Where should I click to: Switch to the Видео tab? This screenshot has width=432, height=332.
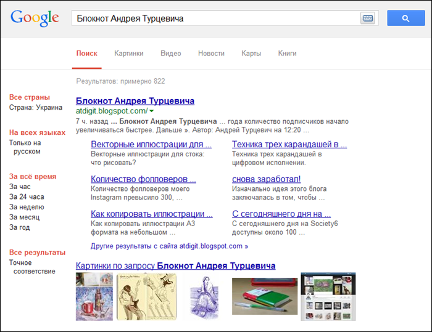171,54
